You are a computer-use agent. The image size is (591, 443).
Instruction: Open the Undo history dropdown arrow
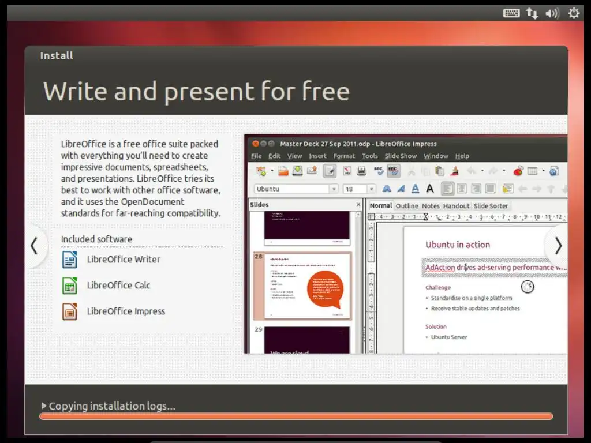point(482,171)
